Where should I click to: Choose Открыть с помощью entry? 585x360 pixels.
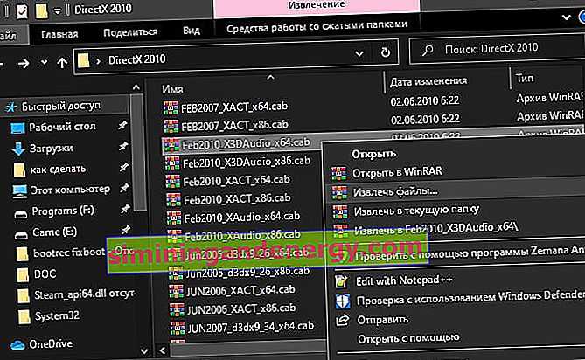408,338
